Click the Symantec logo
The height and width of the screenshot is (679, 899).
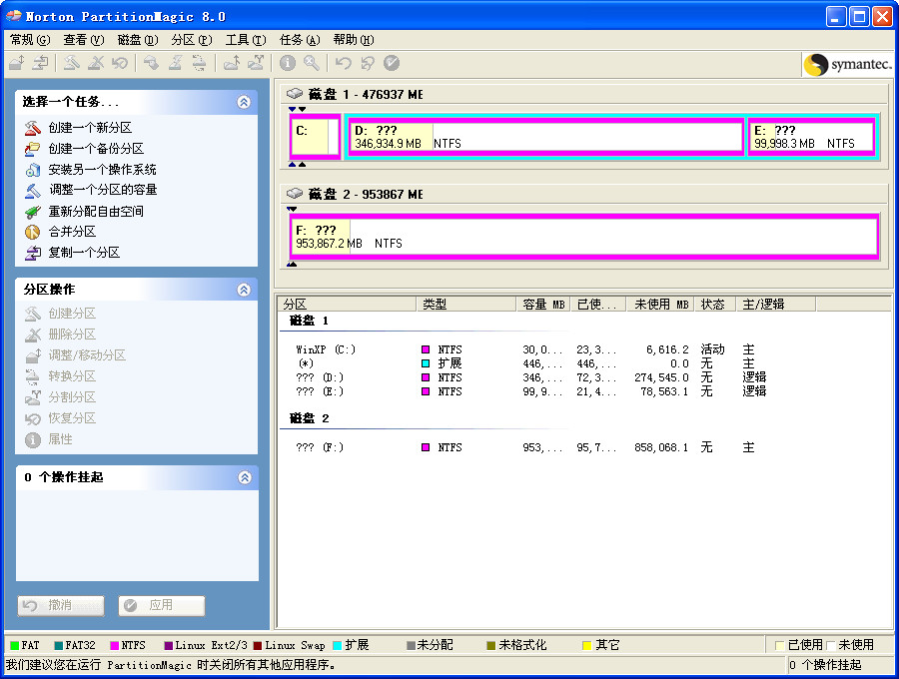pos(848,64)
